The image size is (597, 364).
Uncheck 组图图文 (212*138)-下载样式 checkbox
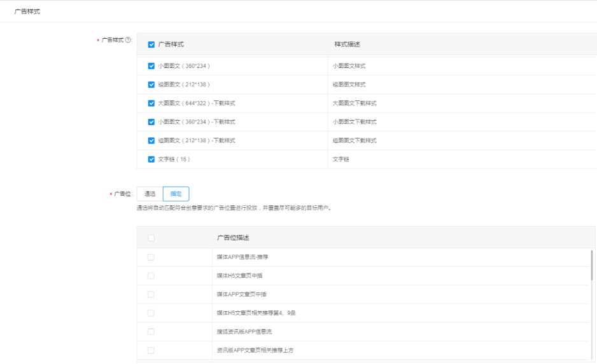pyautogui.click(x=151, y=140)
